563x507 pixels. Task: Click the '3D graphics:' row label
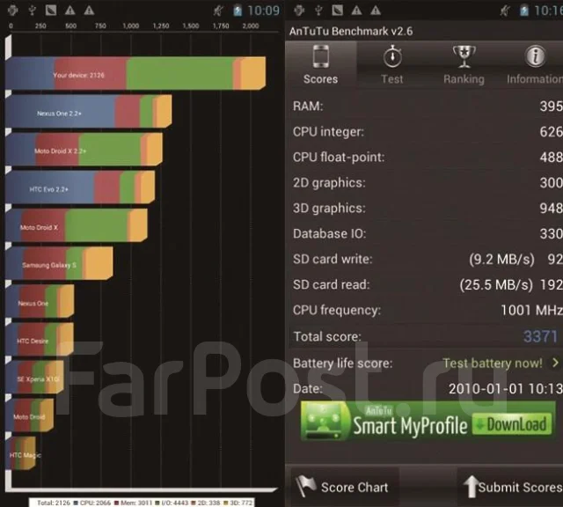[x=329, y=208]
